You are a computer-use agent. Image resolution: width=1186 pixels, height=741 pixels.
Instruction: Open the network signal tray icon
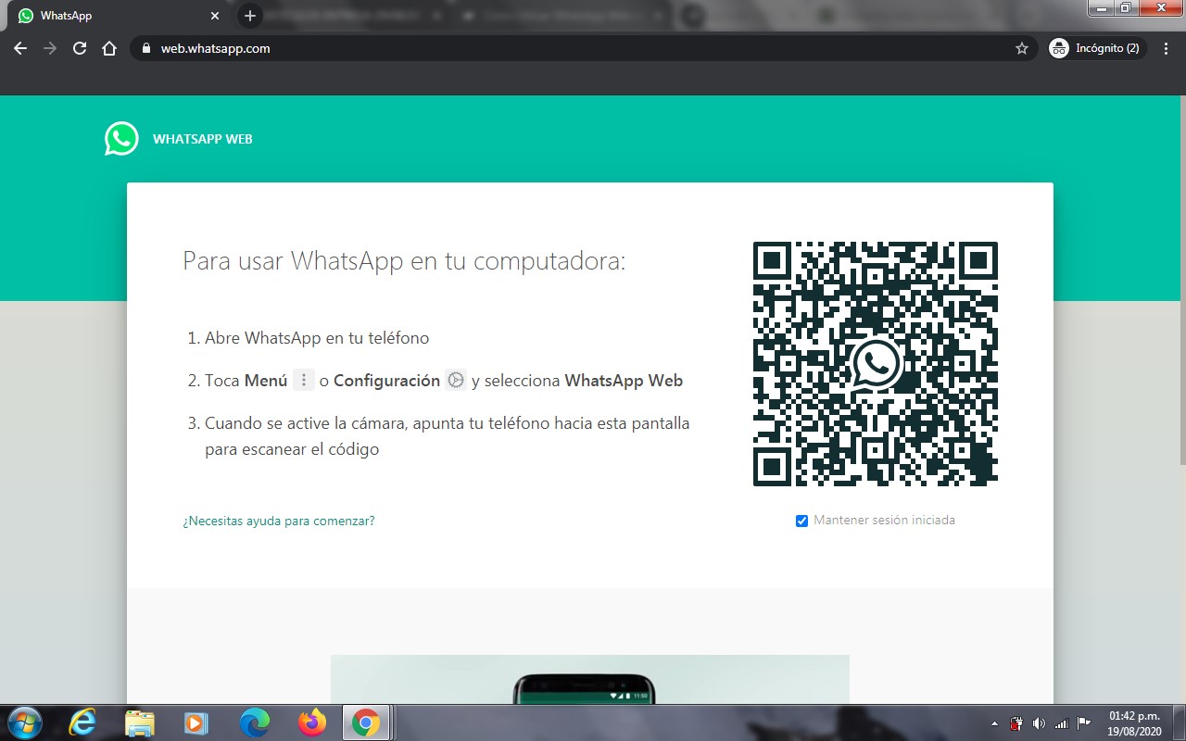click(x=1061, y=723)
